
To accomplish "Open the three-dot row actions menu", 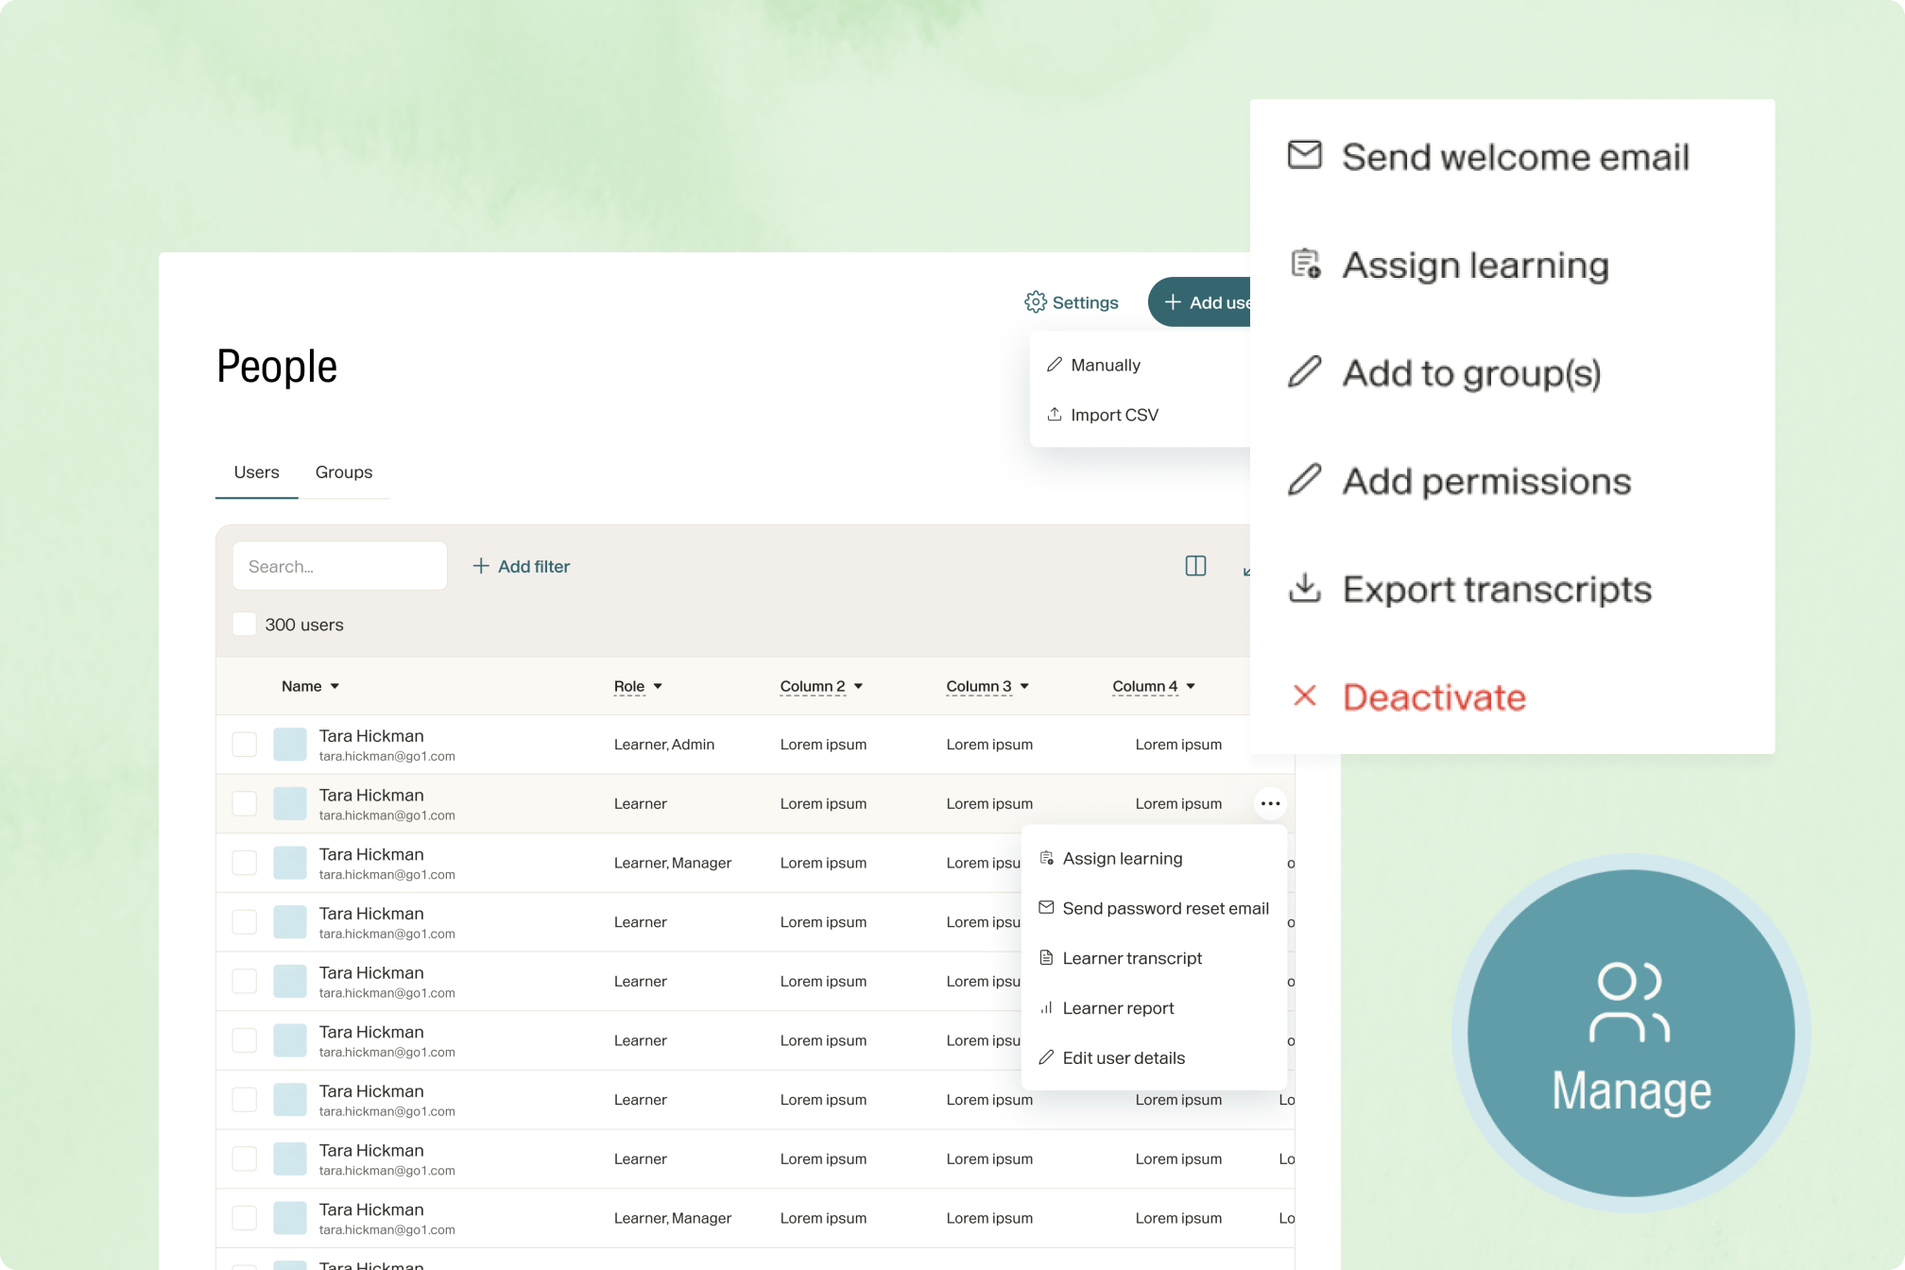I will pos(1270,803).
